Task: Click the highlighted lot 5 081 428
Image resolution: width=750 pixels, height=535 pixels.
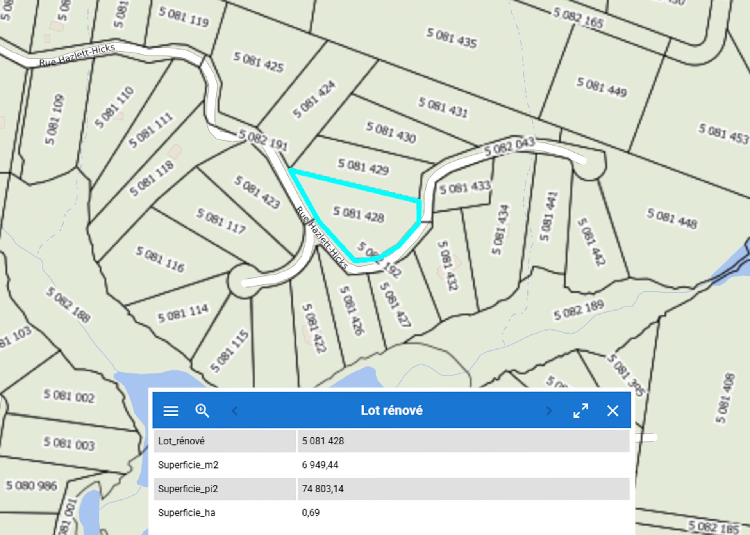Action: [358, 214]
